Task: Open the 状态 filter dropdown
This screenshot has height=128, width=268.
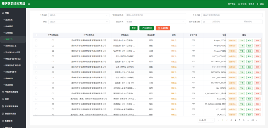Action: 79,22
